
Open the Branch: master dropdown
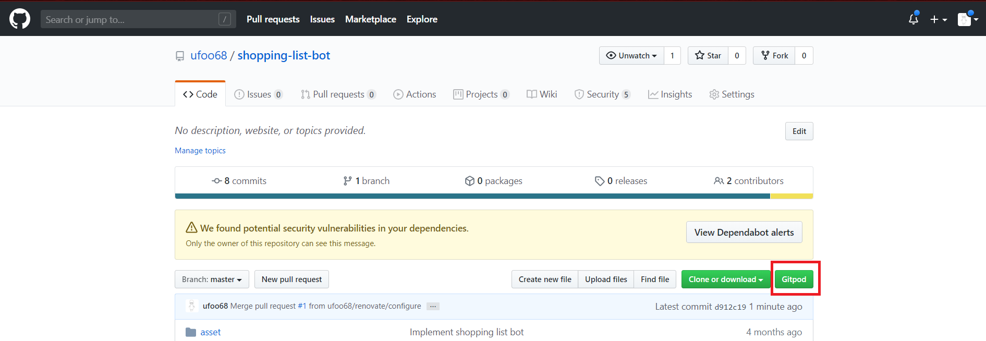coord(212,279)
